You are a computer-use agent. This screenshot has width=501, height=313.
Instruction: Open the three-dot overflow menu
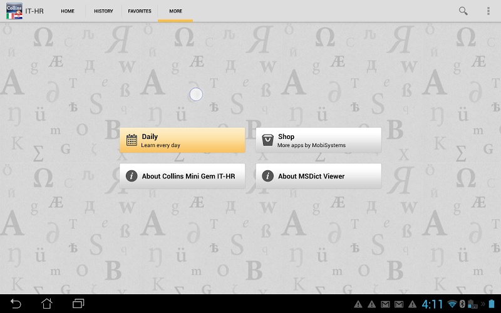coord(488,11)
